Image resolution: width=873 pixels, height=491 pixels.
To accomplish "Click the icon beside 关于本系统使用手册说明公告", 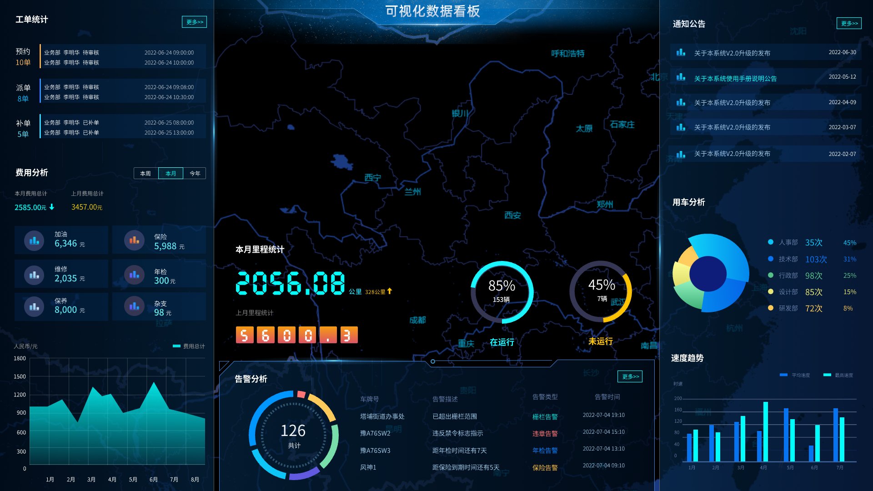I will pos(681,77).
